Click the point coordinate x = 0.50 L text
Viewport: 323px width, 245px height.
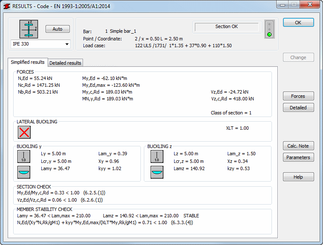pos(159,39)
